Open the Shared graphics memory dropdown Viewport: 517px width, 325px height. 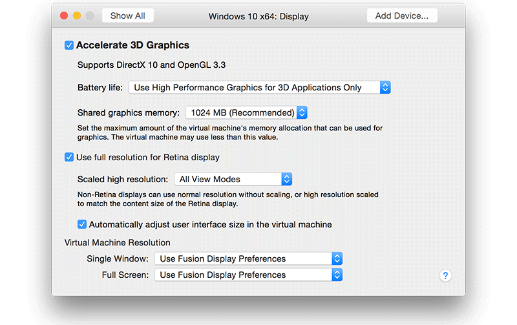coord(246,112)
